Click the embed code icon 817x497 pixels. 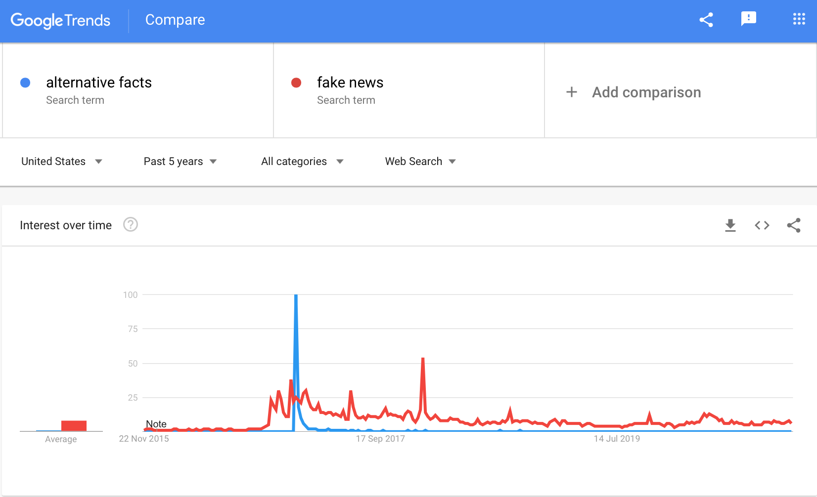762,225
